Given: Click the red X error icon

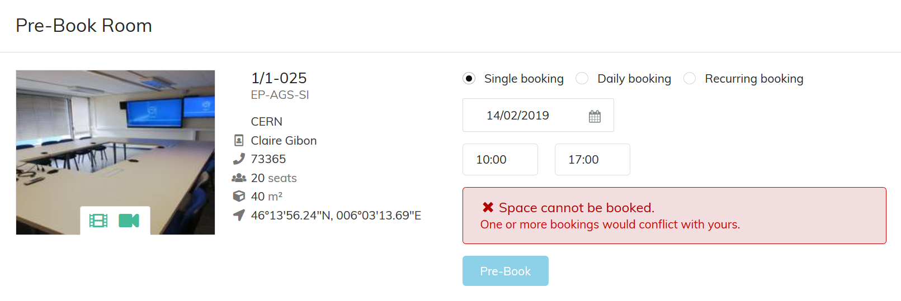Looking at the screenshot, I should (488, 207).
